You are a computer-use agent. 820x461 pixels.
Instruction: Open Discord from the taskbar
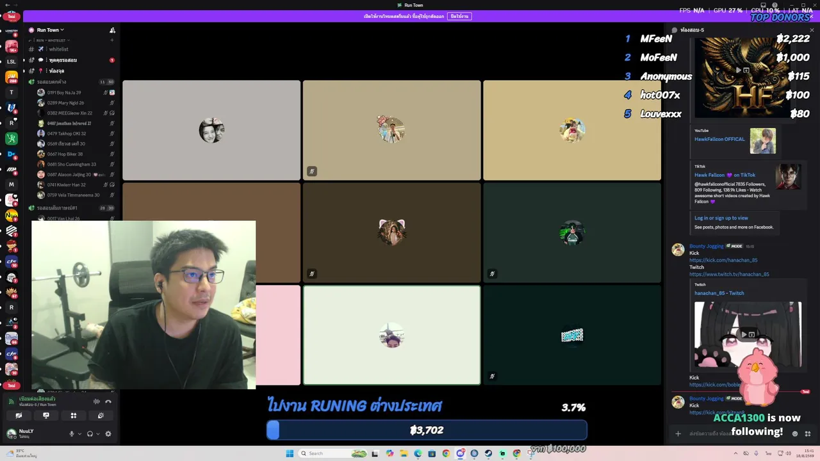(460, 453)
